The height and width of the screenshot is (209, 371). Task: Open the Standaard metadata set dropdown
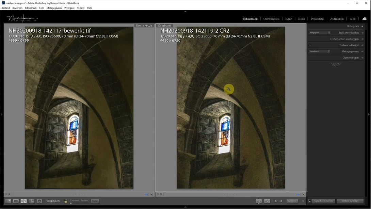point(319,51)
